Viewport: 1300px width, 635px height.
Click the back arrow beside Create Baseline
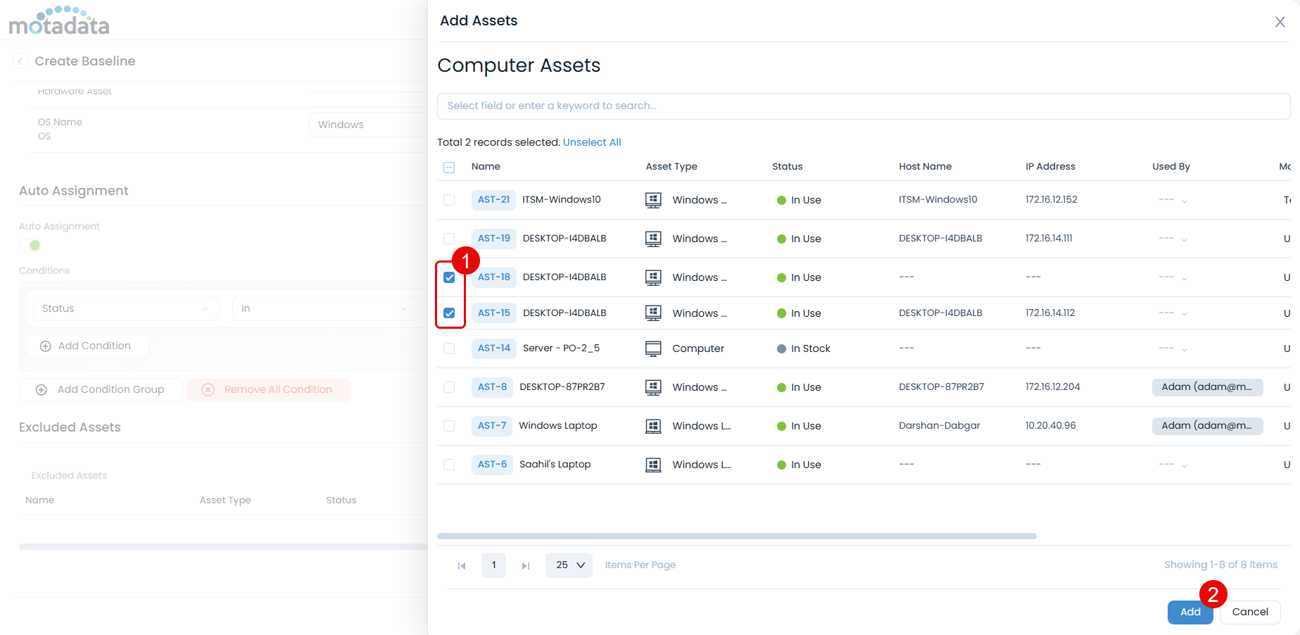[20, 61]
